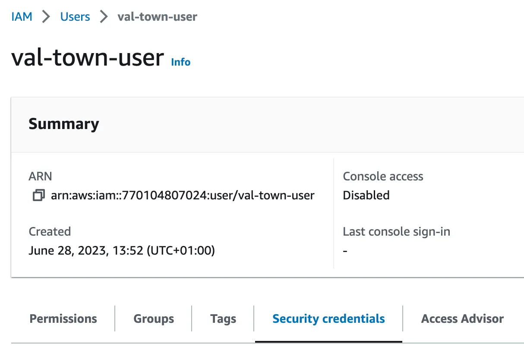Viewport: 524px width, 353px height.
Task: Select the Tags tab
Action: click(x=223, y=319)
